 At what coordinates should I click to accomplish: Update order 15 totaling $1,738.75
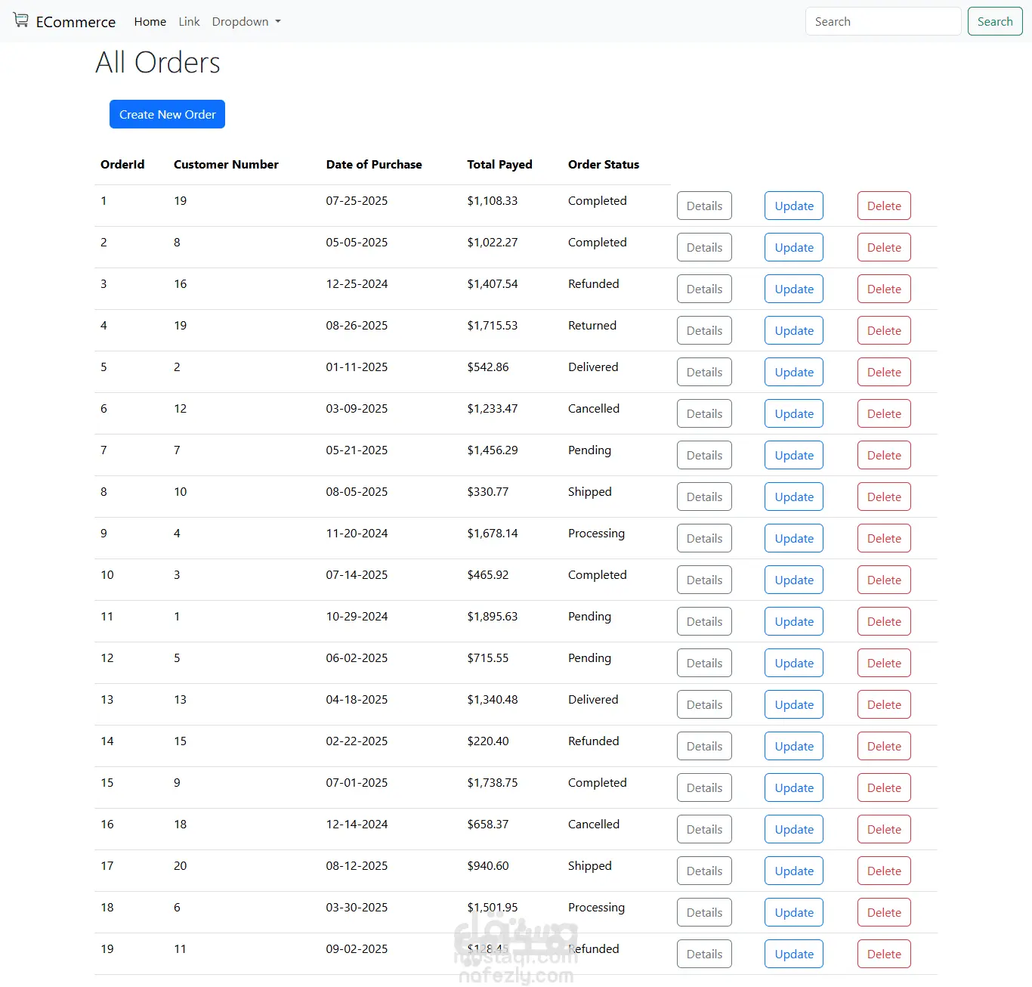(793, 788)
